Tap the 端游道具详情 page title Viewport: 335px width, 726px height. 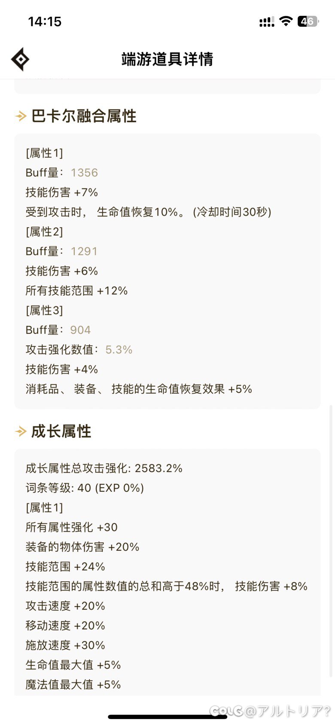(x=167, y=59)
